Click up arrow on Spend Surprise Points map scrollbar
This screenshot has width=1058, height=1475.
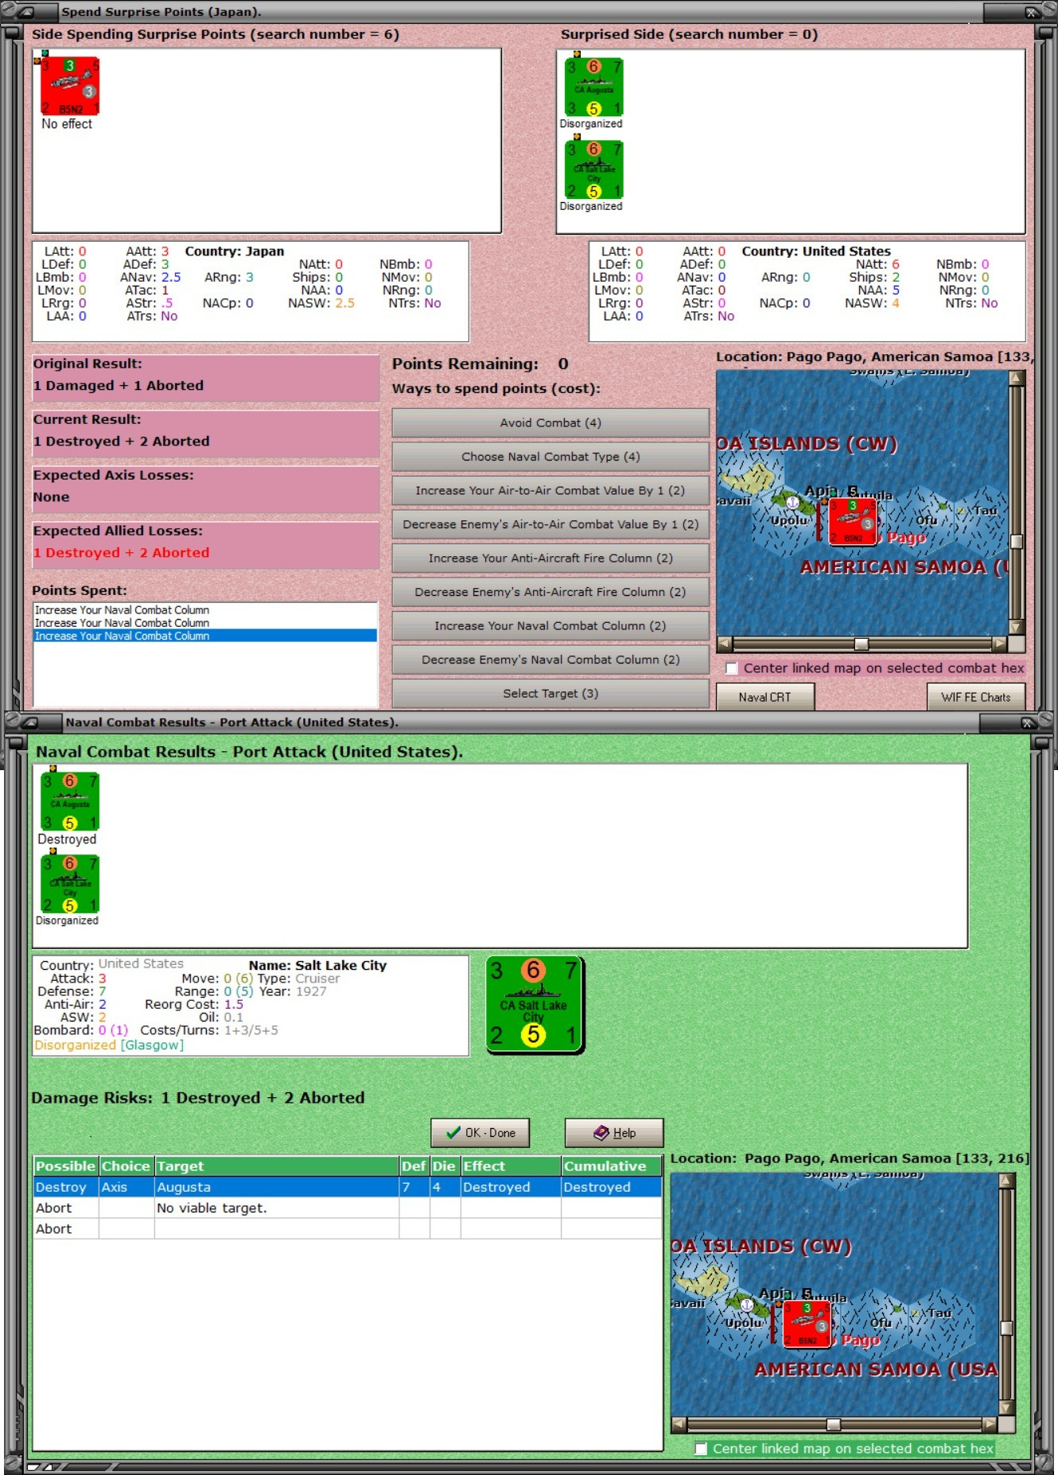click(x=1016, y=379)
